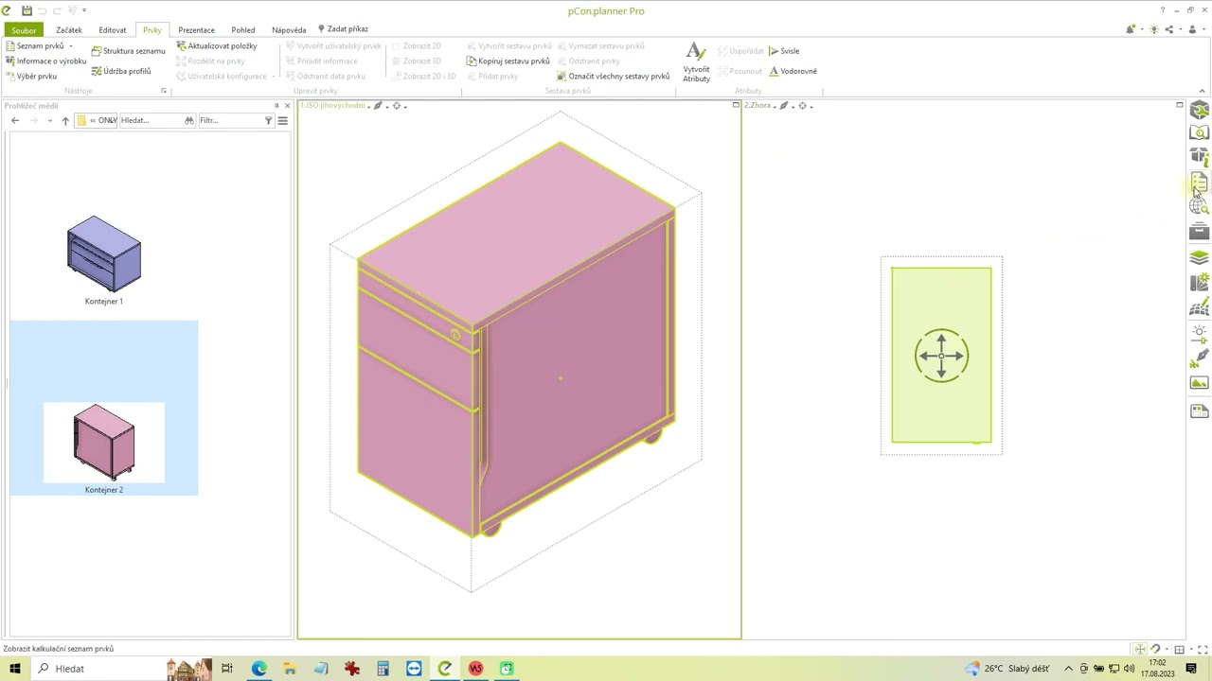Image resolution: width=1212 pixels, height=681 pixels.
Task: Go up one folder in media browser
Action: click(x=65, y=120)
